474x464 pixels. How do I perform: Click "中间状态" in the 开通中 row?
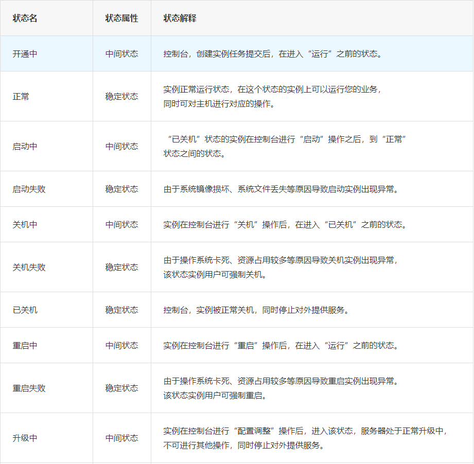coord(122,53)
